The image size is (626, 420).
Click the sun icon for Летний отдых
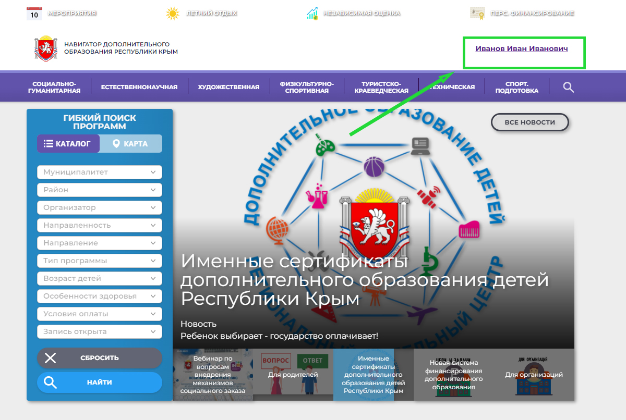pos(172,13)
